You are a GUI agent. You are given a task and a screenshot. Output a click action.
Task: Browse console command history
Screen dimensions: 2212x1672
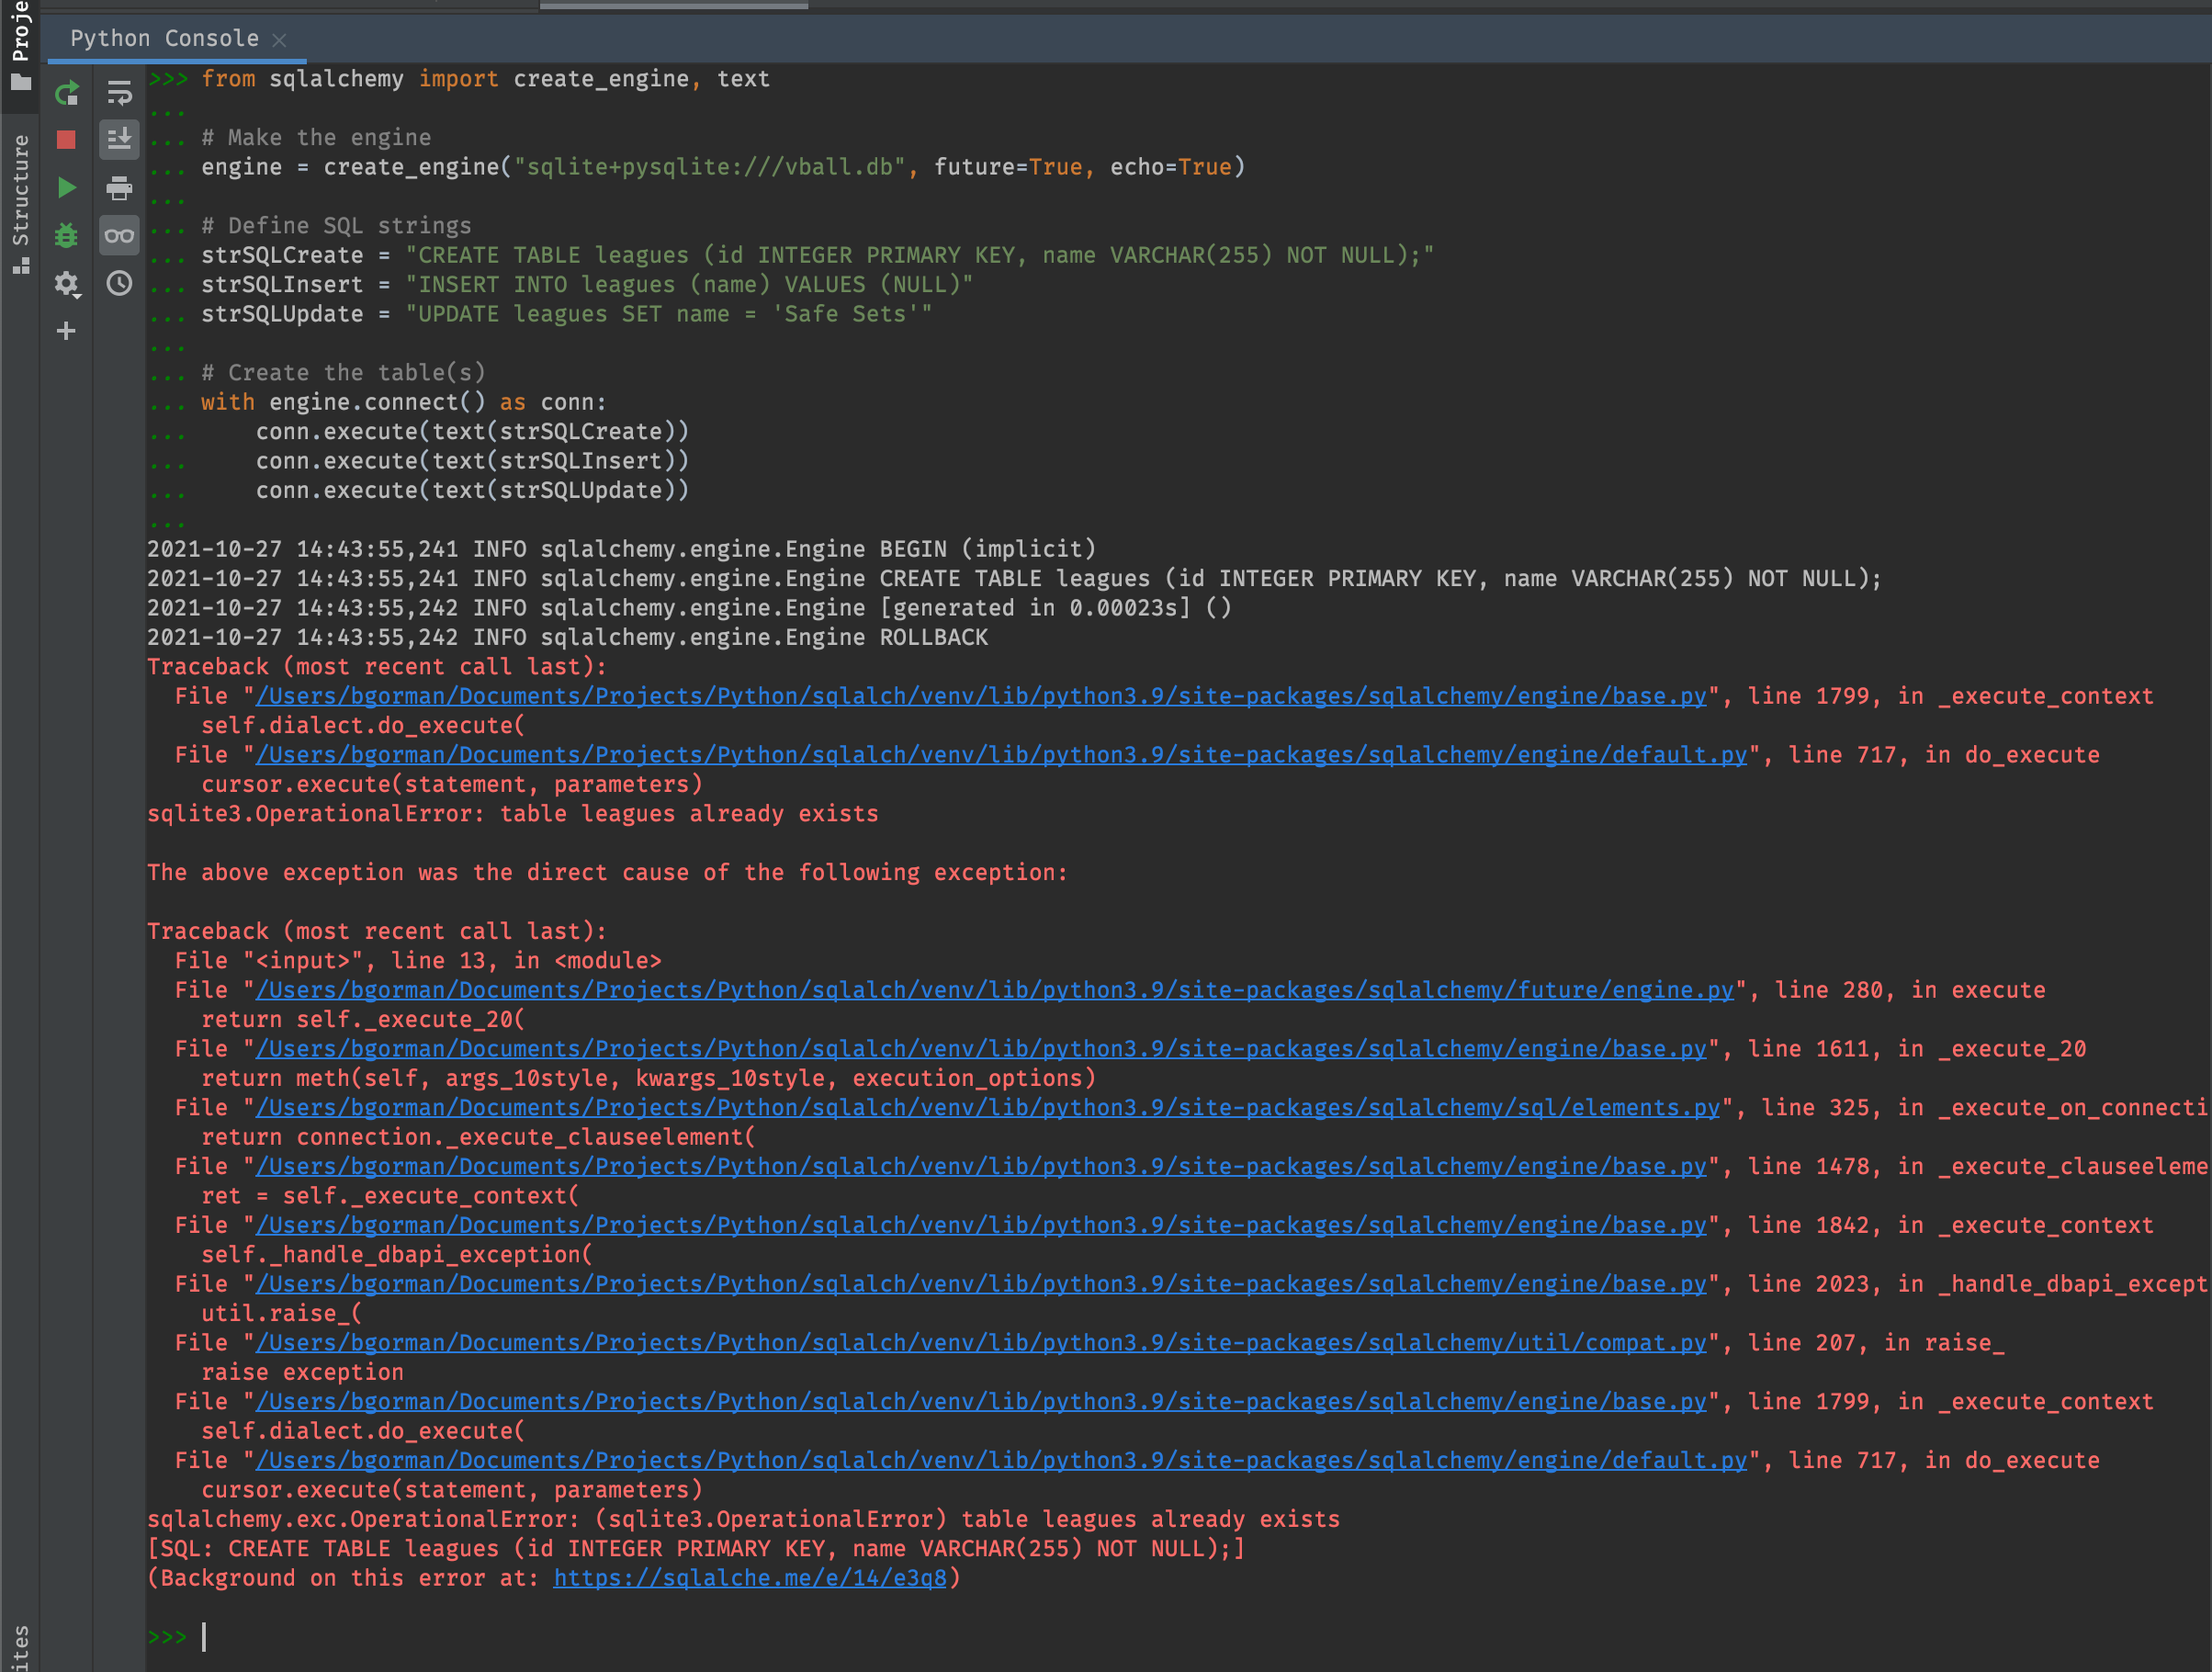tap(119, 284)
